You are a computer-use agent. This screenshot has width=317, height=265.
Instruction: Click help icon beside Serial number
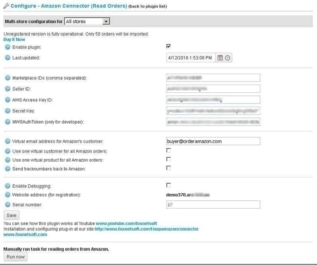[x=8, y=204]
